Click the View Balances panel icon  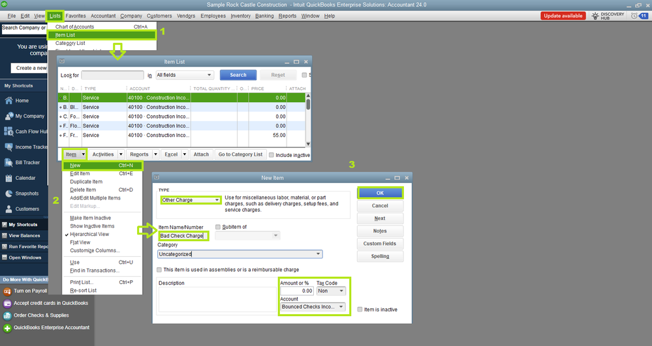point(5,235)
